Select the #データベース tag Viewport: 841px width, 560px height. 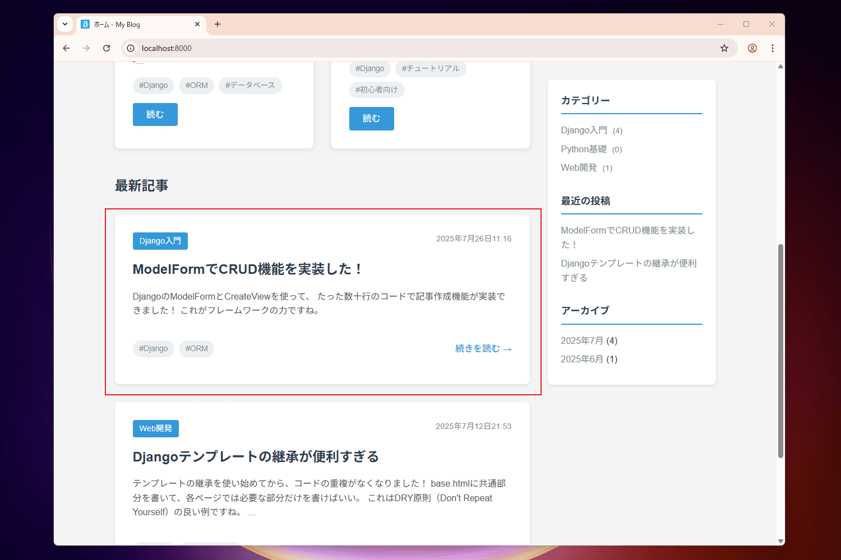[x=250, y=85]
